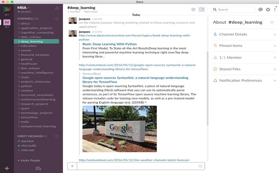Click the 1 member count in header
Viewport: 279px width, 173px height.
point(74,11)
